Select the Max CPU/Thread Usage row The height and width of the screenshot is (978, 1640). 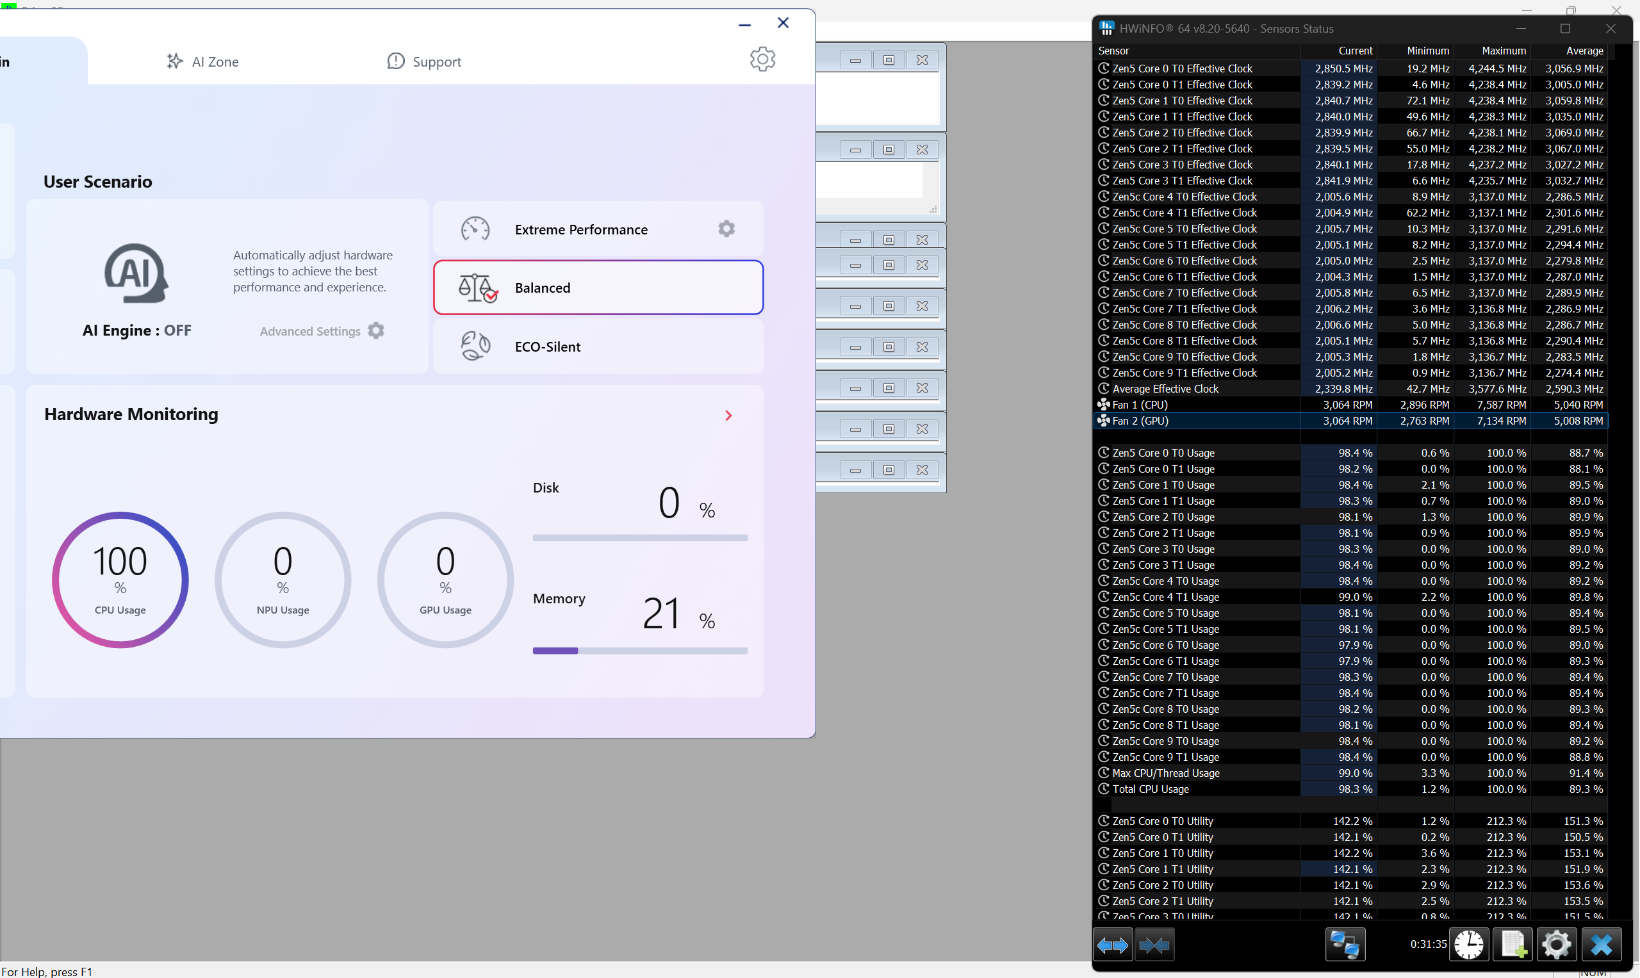[1351, 773]
